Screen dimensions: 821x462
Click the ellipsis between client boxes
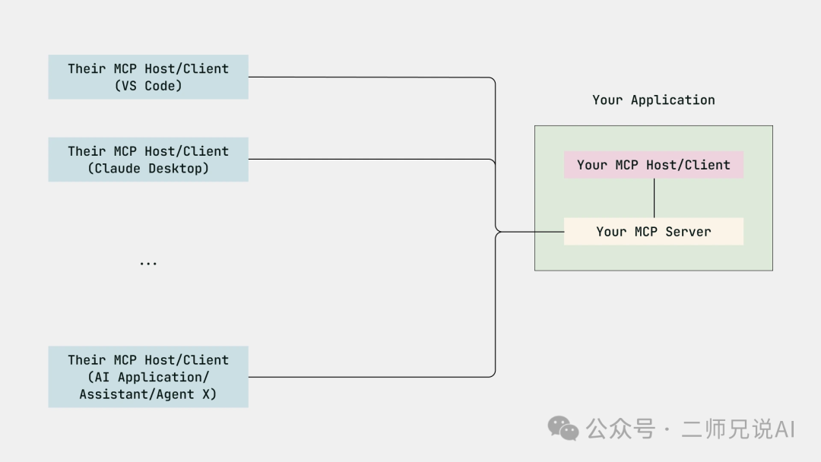pyautogui.click(x=148, y=263)
